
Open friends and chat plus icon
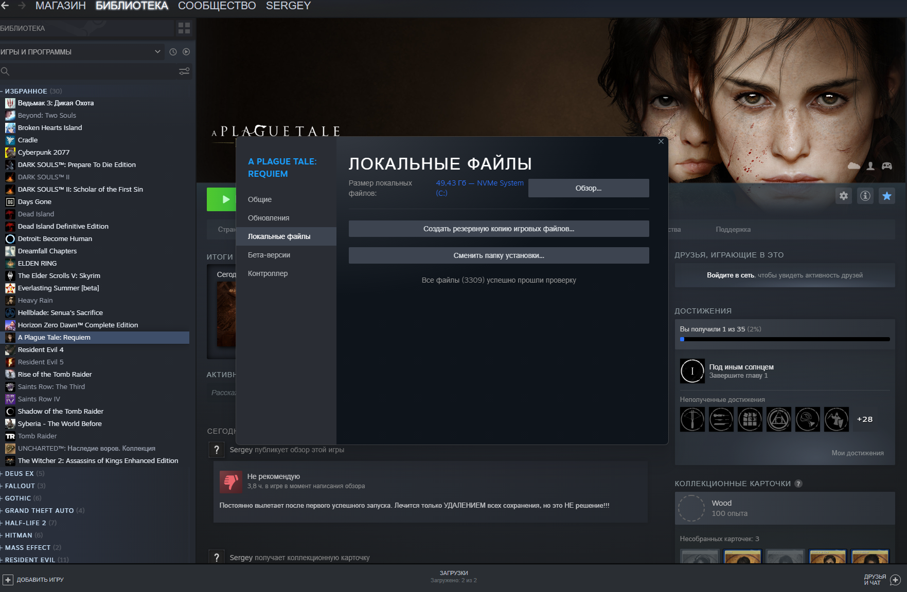point(896,580)
